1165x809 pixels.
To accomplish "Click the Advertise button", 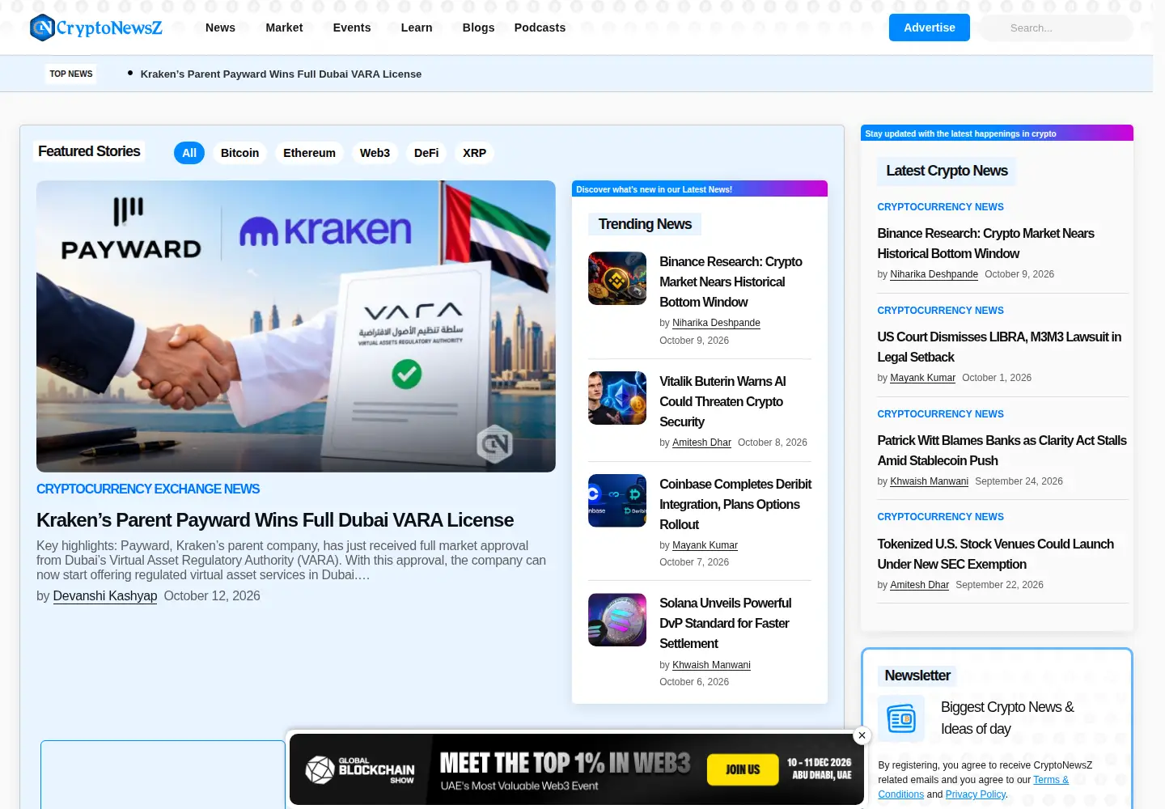I will tap(930, 28).
